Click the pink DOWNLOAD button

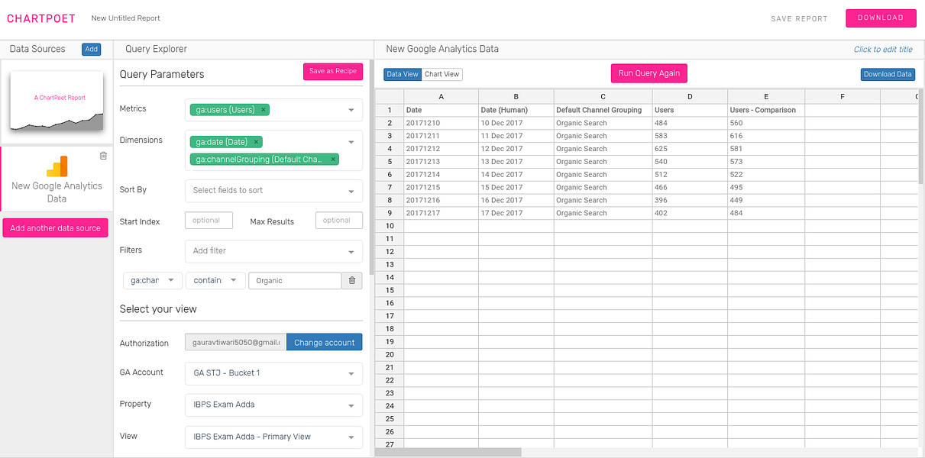coord(881,18)
